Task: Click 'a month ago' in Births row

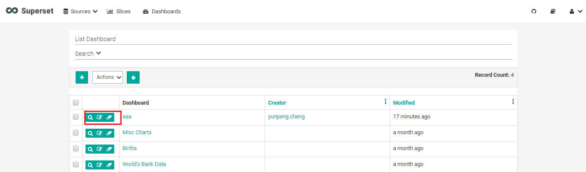Action: tap(408, 148)
